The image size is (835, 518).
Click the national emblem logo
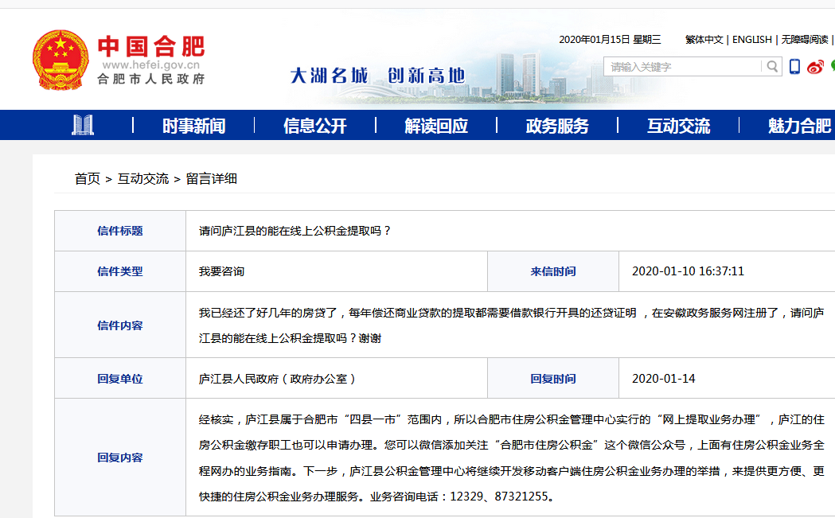click(x=60, y=60)
